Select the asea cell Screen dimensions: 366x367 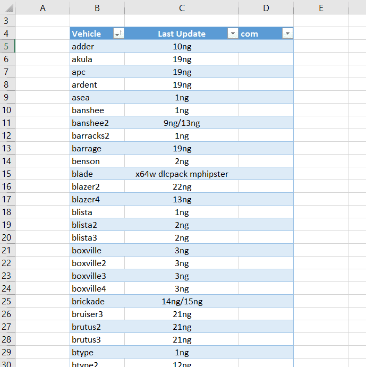tap(97, 97)
